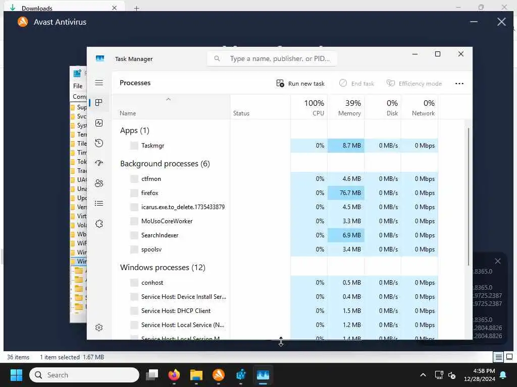Open the Windows Start menu
The height and width of the screenshot is (387, 517).
(16, 375)
